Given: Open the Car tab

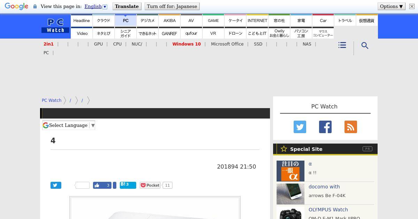Looking at the screenshot, I should pos(323,21).
